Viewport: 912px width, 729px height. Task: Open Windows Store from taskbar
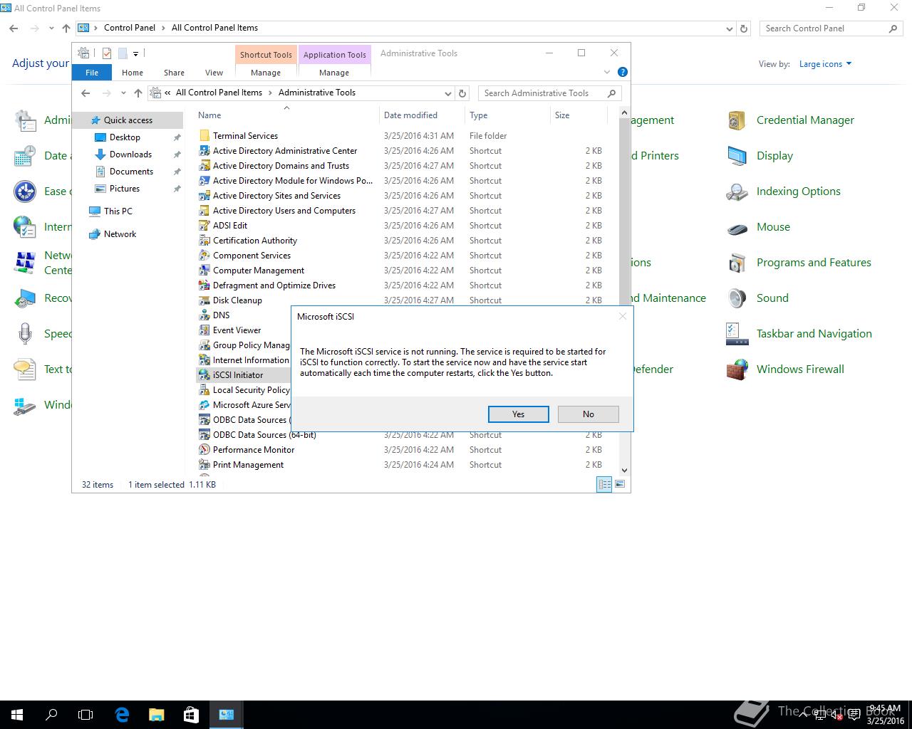pyautogui.click(x=191, y=715)
